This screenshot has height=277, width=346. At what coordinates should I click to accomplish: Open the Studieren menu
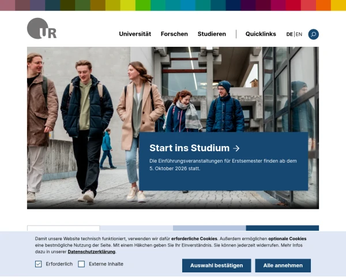(x=212, y=34)
